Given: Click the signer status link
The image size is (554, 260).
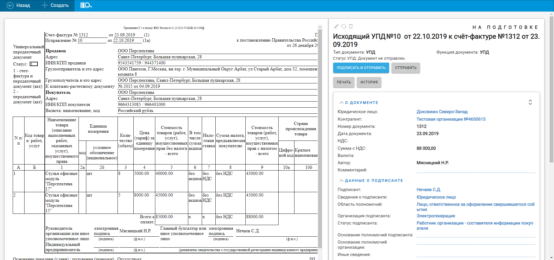Looking at the screenshot, I should click(x=475, y=226).
